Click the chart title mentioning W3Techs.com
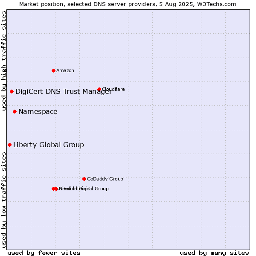The width and height of the screenshot is (256, 256). (128, 4)
